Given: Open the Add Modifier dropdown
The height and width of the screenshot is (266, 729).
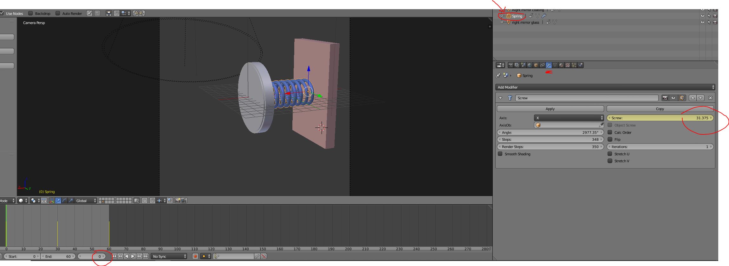Looking at the screenshot, I should pos(605,87).
